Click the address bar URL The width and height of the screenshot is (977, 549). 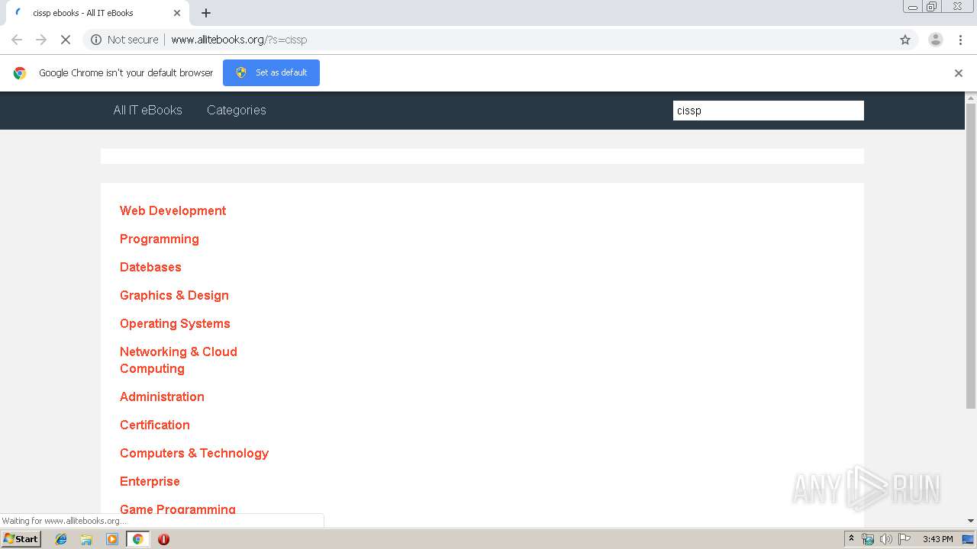[x=239, y=40]
